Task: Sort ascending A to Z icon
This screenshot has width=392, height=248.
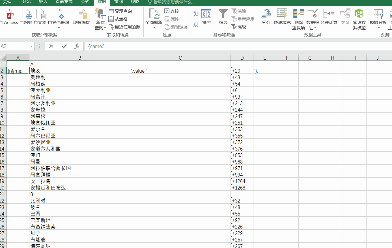Action: coord(196,13)
